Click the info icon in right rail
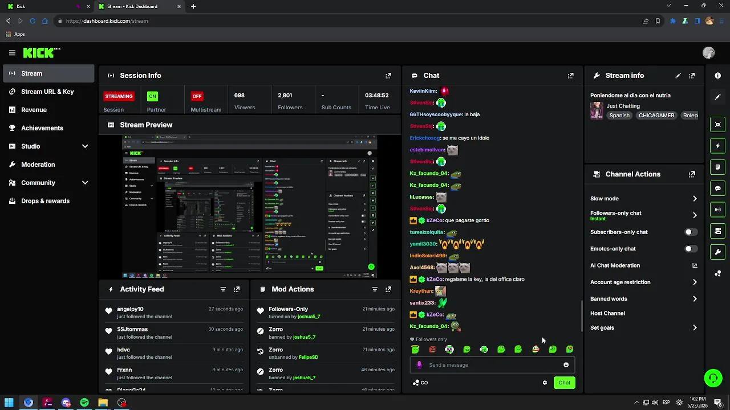Viewport: 730px width, 410px height. [717, 75]
